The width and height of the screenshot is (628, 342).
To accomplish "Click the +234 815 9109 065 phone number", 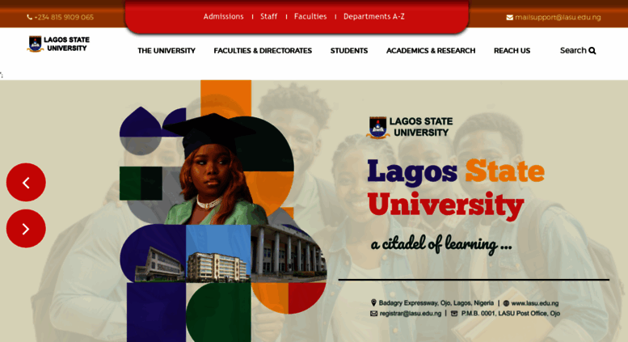I will pyautogui.click(x=64, y=17).
